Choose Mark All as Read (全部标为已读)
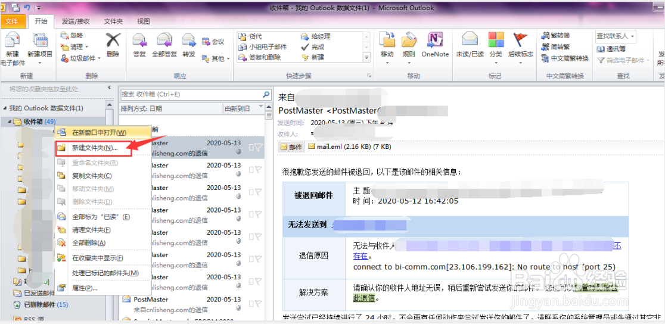 (x=104, y=217)
